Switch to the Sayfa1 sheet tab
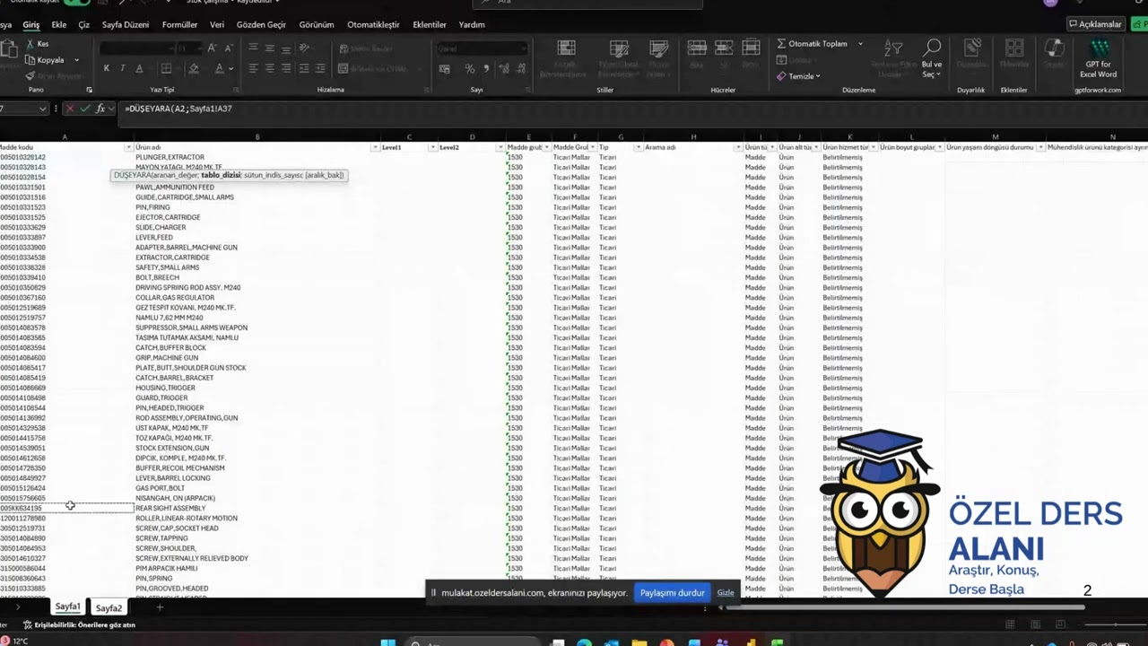Viewport: 1148px width, 646px height. [67, 607]
